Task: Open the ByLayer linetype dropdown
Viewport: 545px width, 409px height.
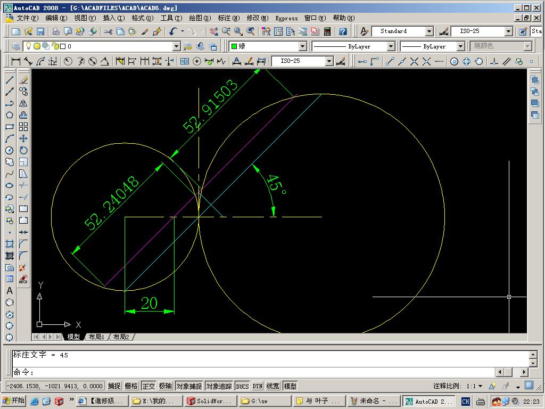Action: click(x=391, y=46)
